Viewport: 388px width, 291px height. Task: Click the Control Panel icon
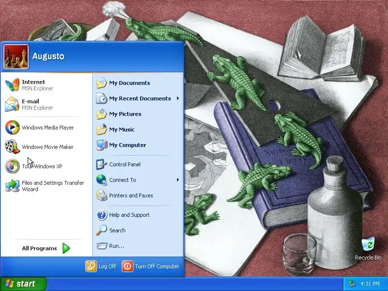[101, 164]
